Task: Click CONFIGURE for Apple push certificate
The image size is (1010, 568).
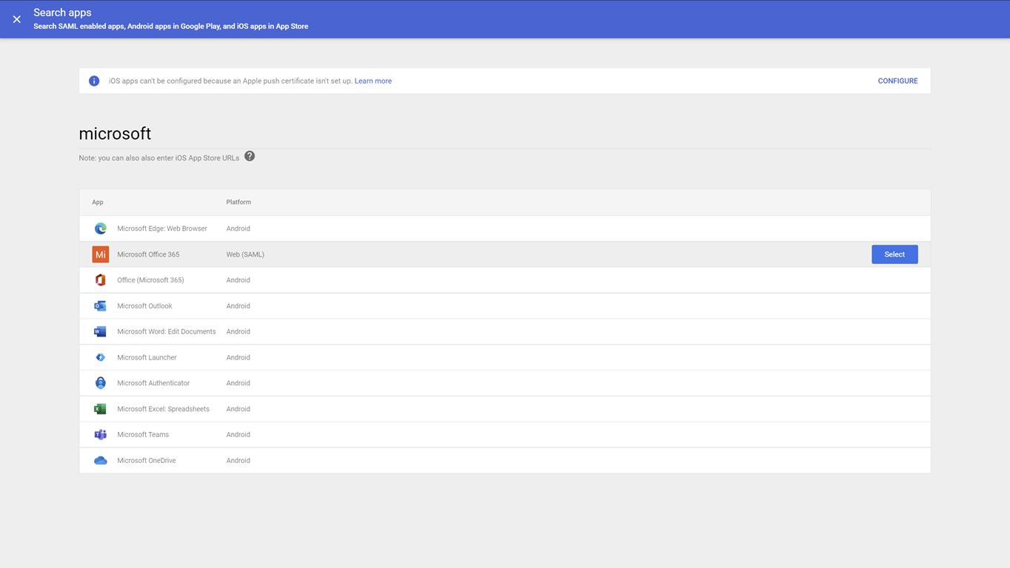Action: (x=897, y=81)
